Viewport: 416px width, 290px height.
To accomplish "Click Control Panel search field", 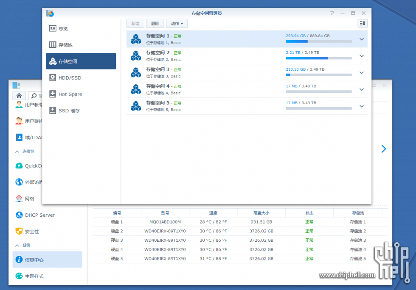I will click(x=35, y=96).
